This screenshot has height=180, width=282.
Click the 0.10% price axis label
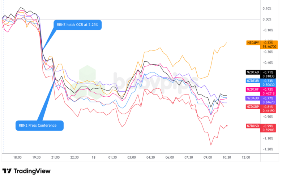266,8
